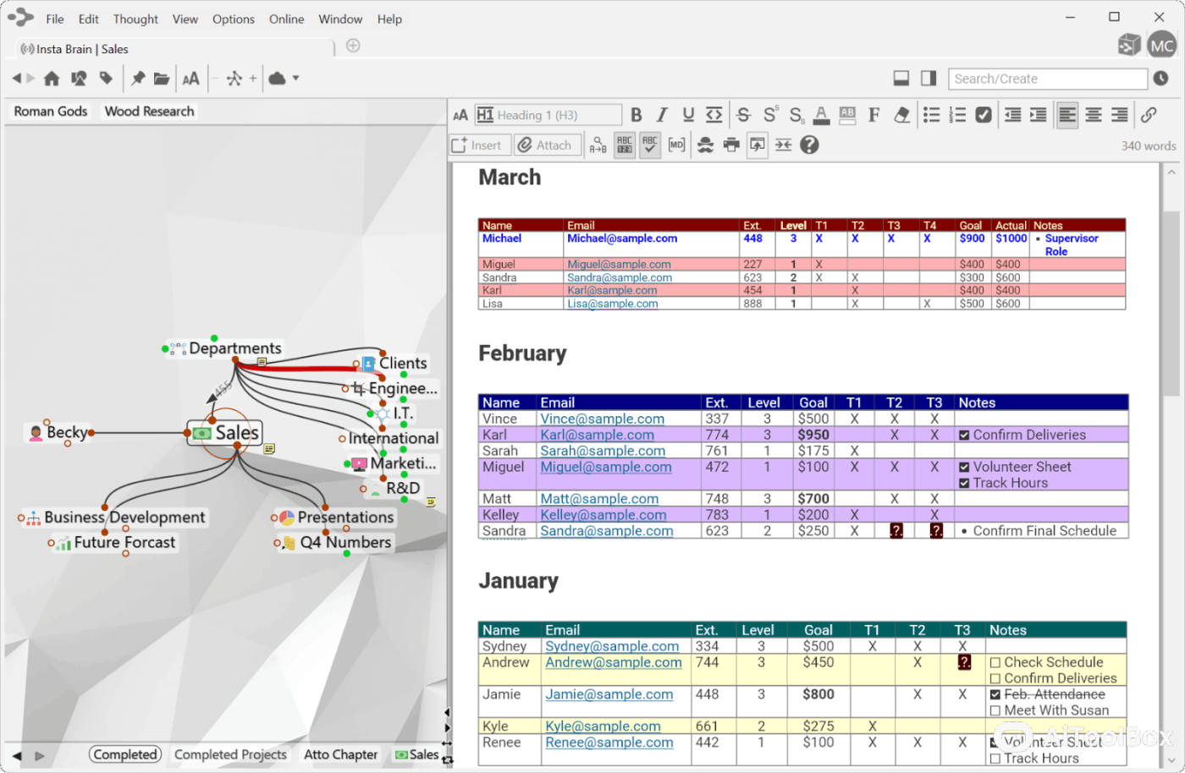
Task: Print the note using the printer icon
Action: click(731, 145)
